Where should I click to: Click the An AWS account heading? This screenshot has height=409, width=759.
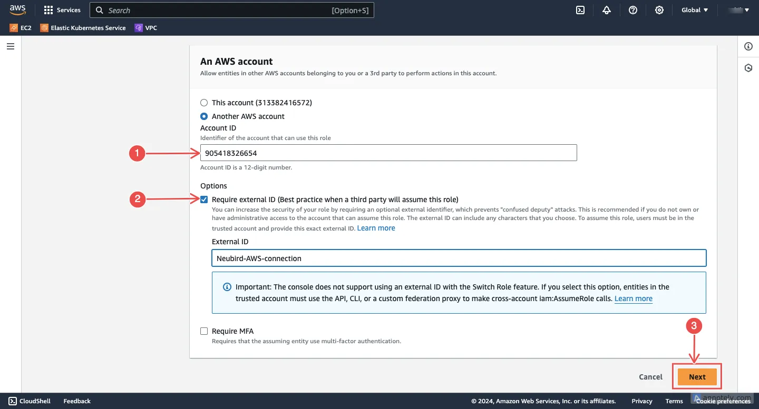pyautogui.click(x=237, y=62)
